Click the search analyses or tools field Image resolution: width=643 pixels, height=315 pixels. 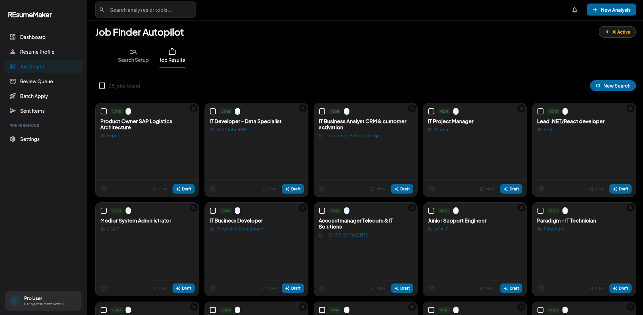[x=146, y=10]
